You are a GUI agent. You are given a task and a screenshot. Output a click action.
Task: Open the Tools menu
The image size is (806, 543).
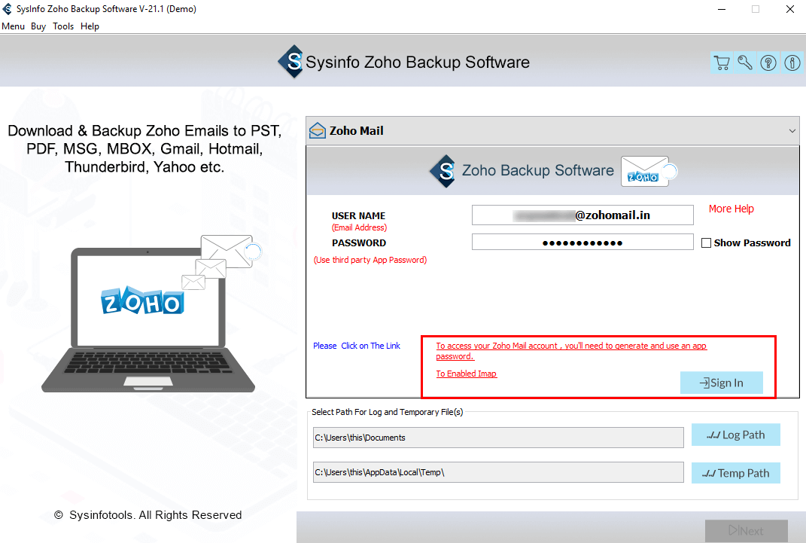click(x=63, y=26)
